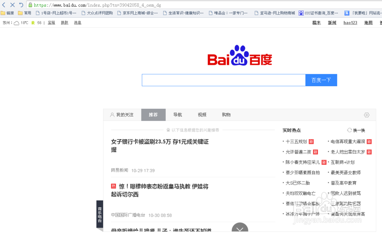Screen dimensions: 382x233
Task: Open hot topic 因救人迟到被骂
Action: [x=346, y=193]
